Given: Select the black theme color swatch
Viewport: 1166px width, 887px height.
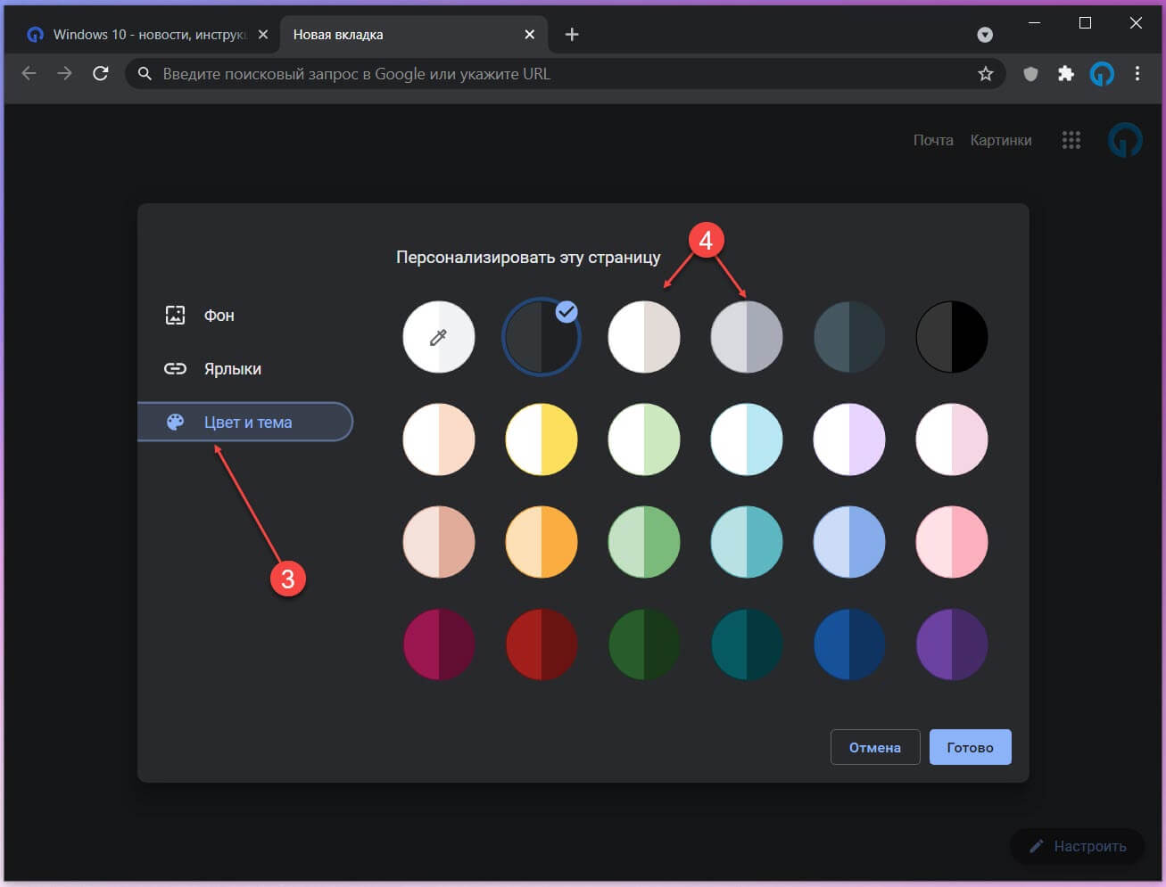Looking at the screenshot, I should [x=952, y=337].
